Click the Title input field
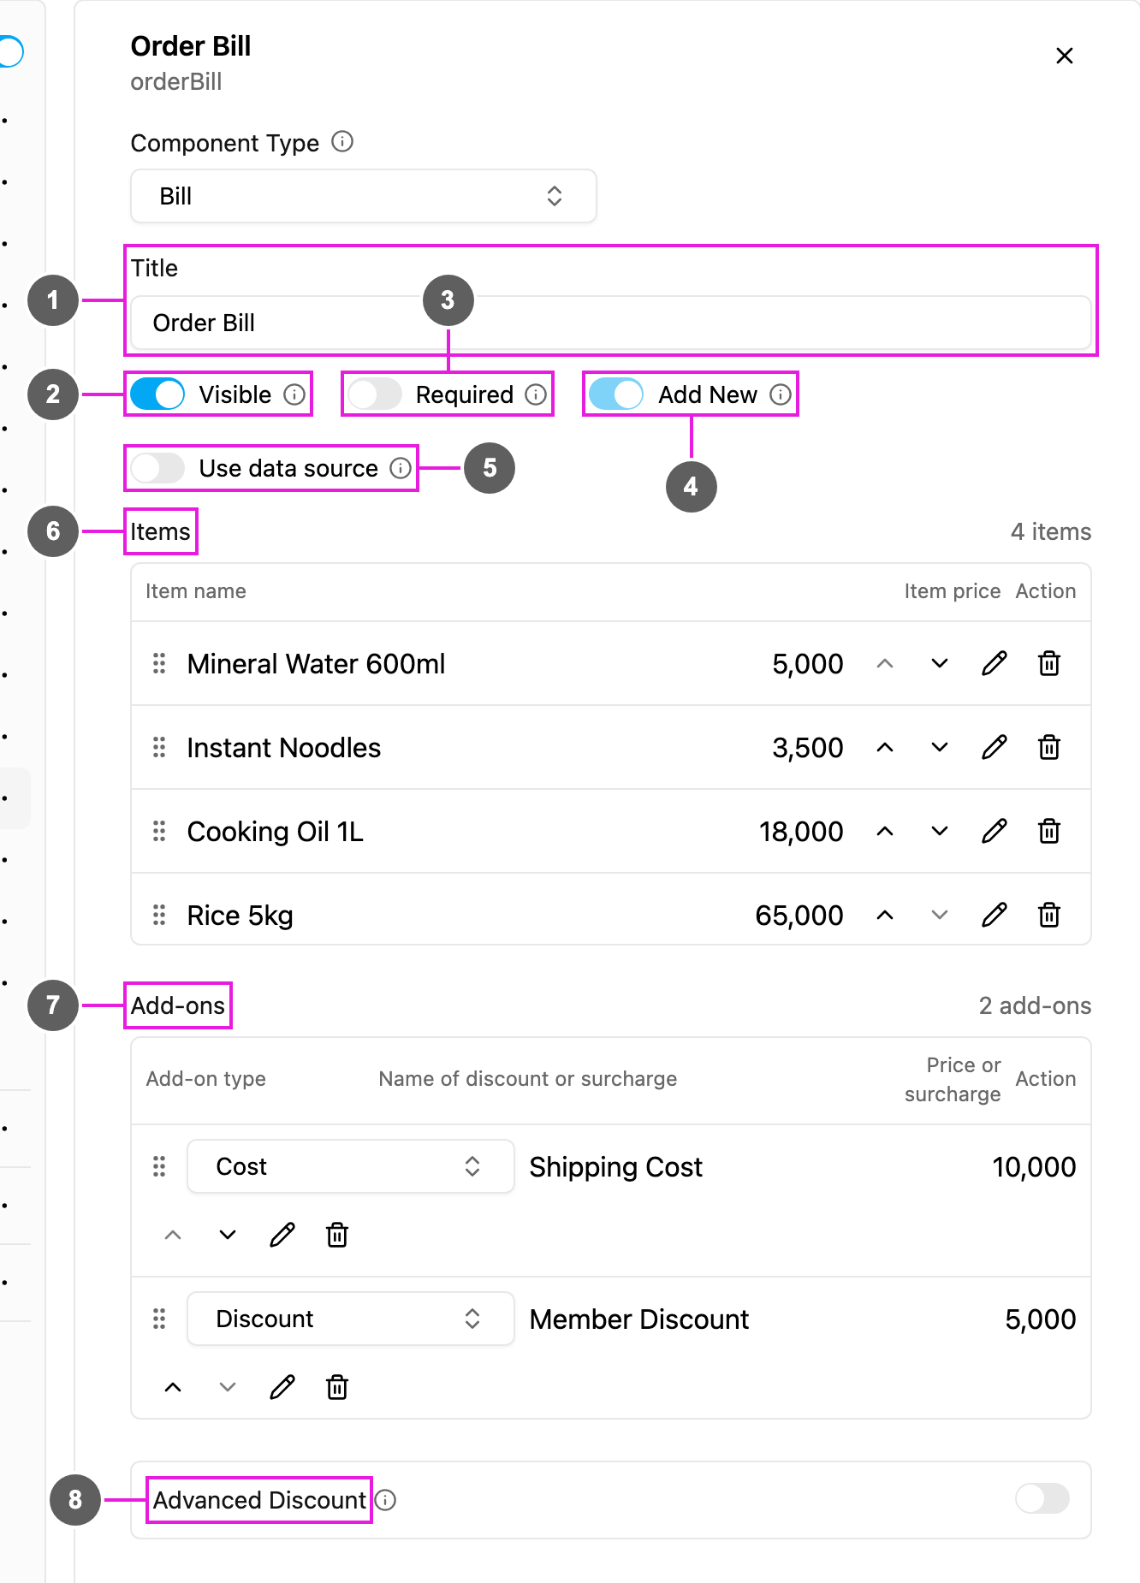The height and width of the screenshot is (1583, 1140). [611, 323]
